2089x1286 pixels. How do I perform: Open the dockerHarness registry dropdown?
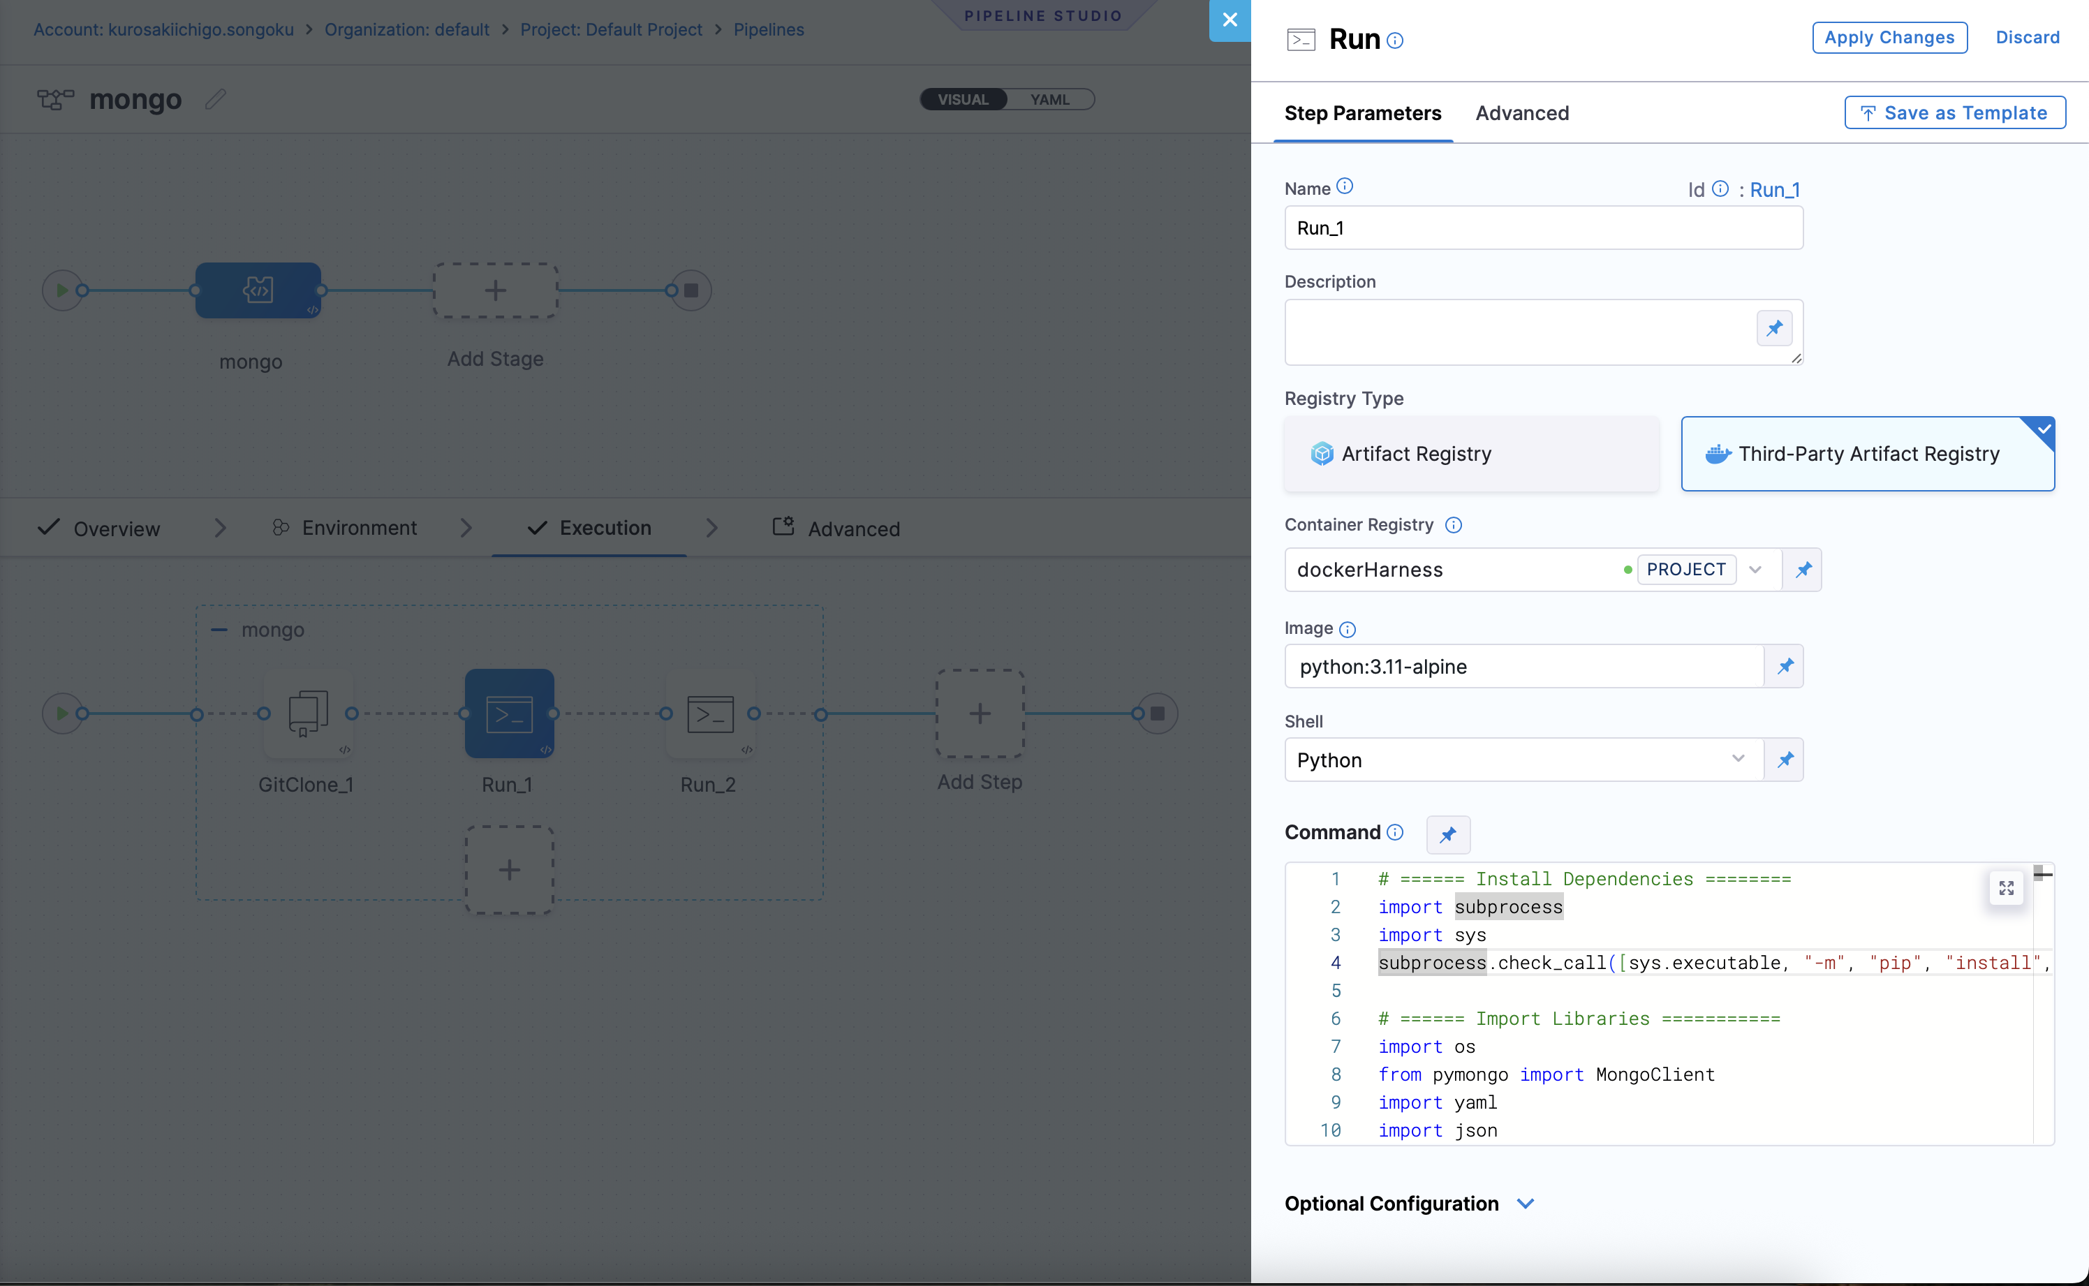[x=1755, y=569]
